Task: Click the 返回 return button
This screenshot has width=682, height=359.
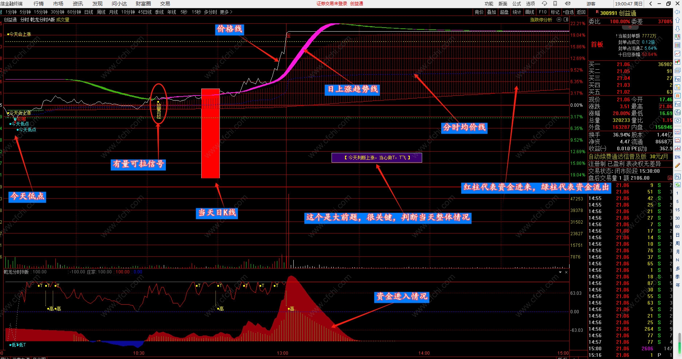Action: [581, 12]
